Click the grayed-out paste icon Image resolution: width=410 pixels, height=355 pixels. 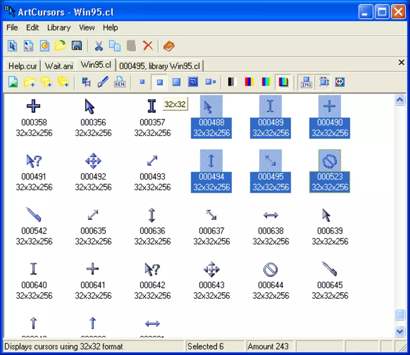pyautogui.click(x=131, y=46)
